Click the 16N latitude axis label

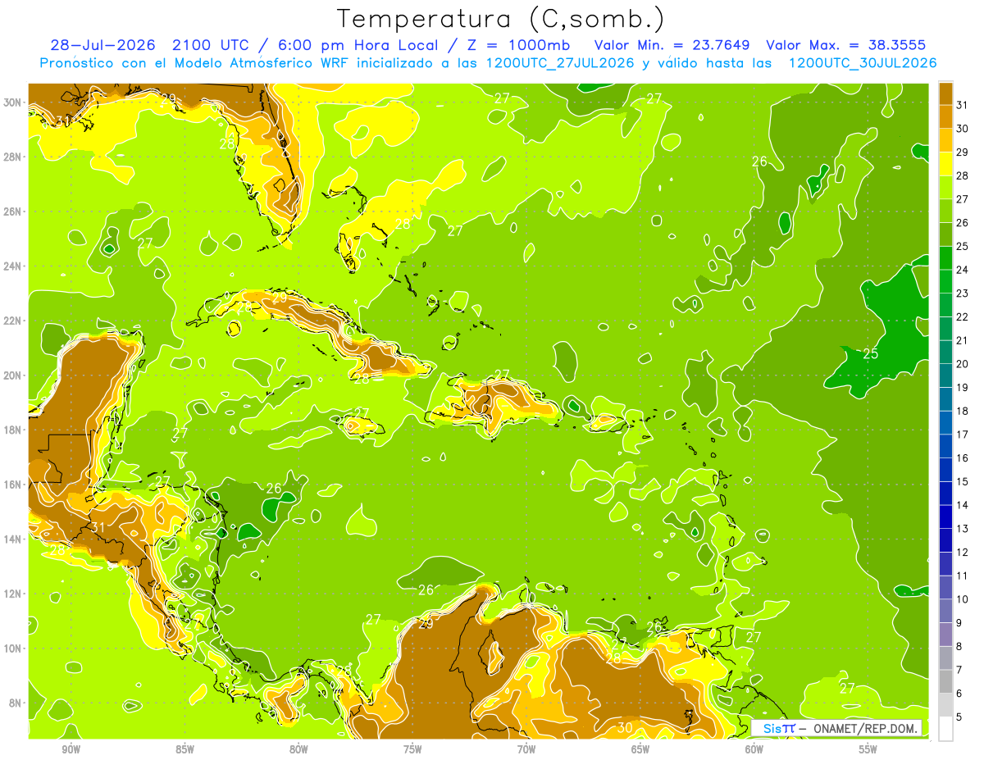12,485
